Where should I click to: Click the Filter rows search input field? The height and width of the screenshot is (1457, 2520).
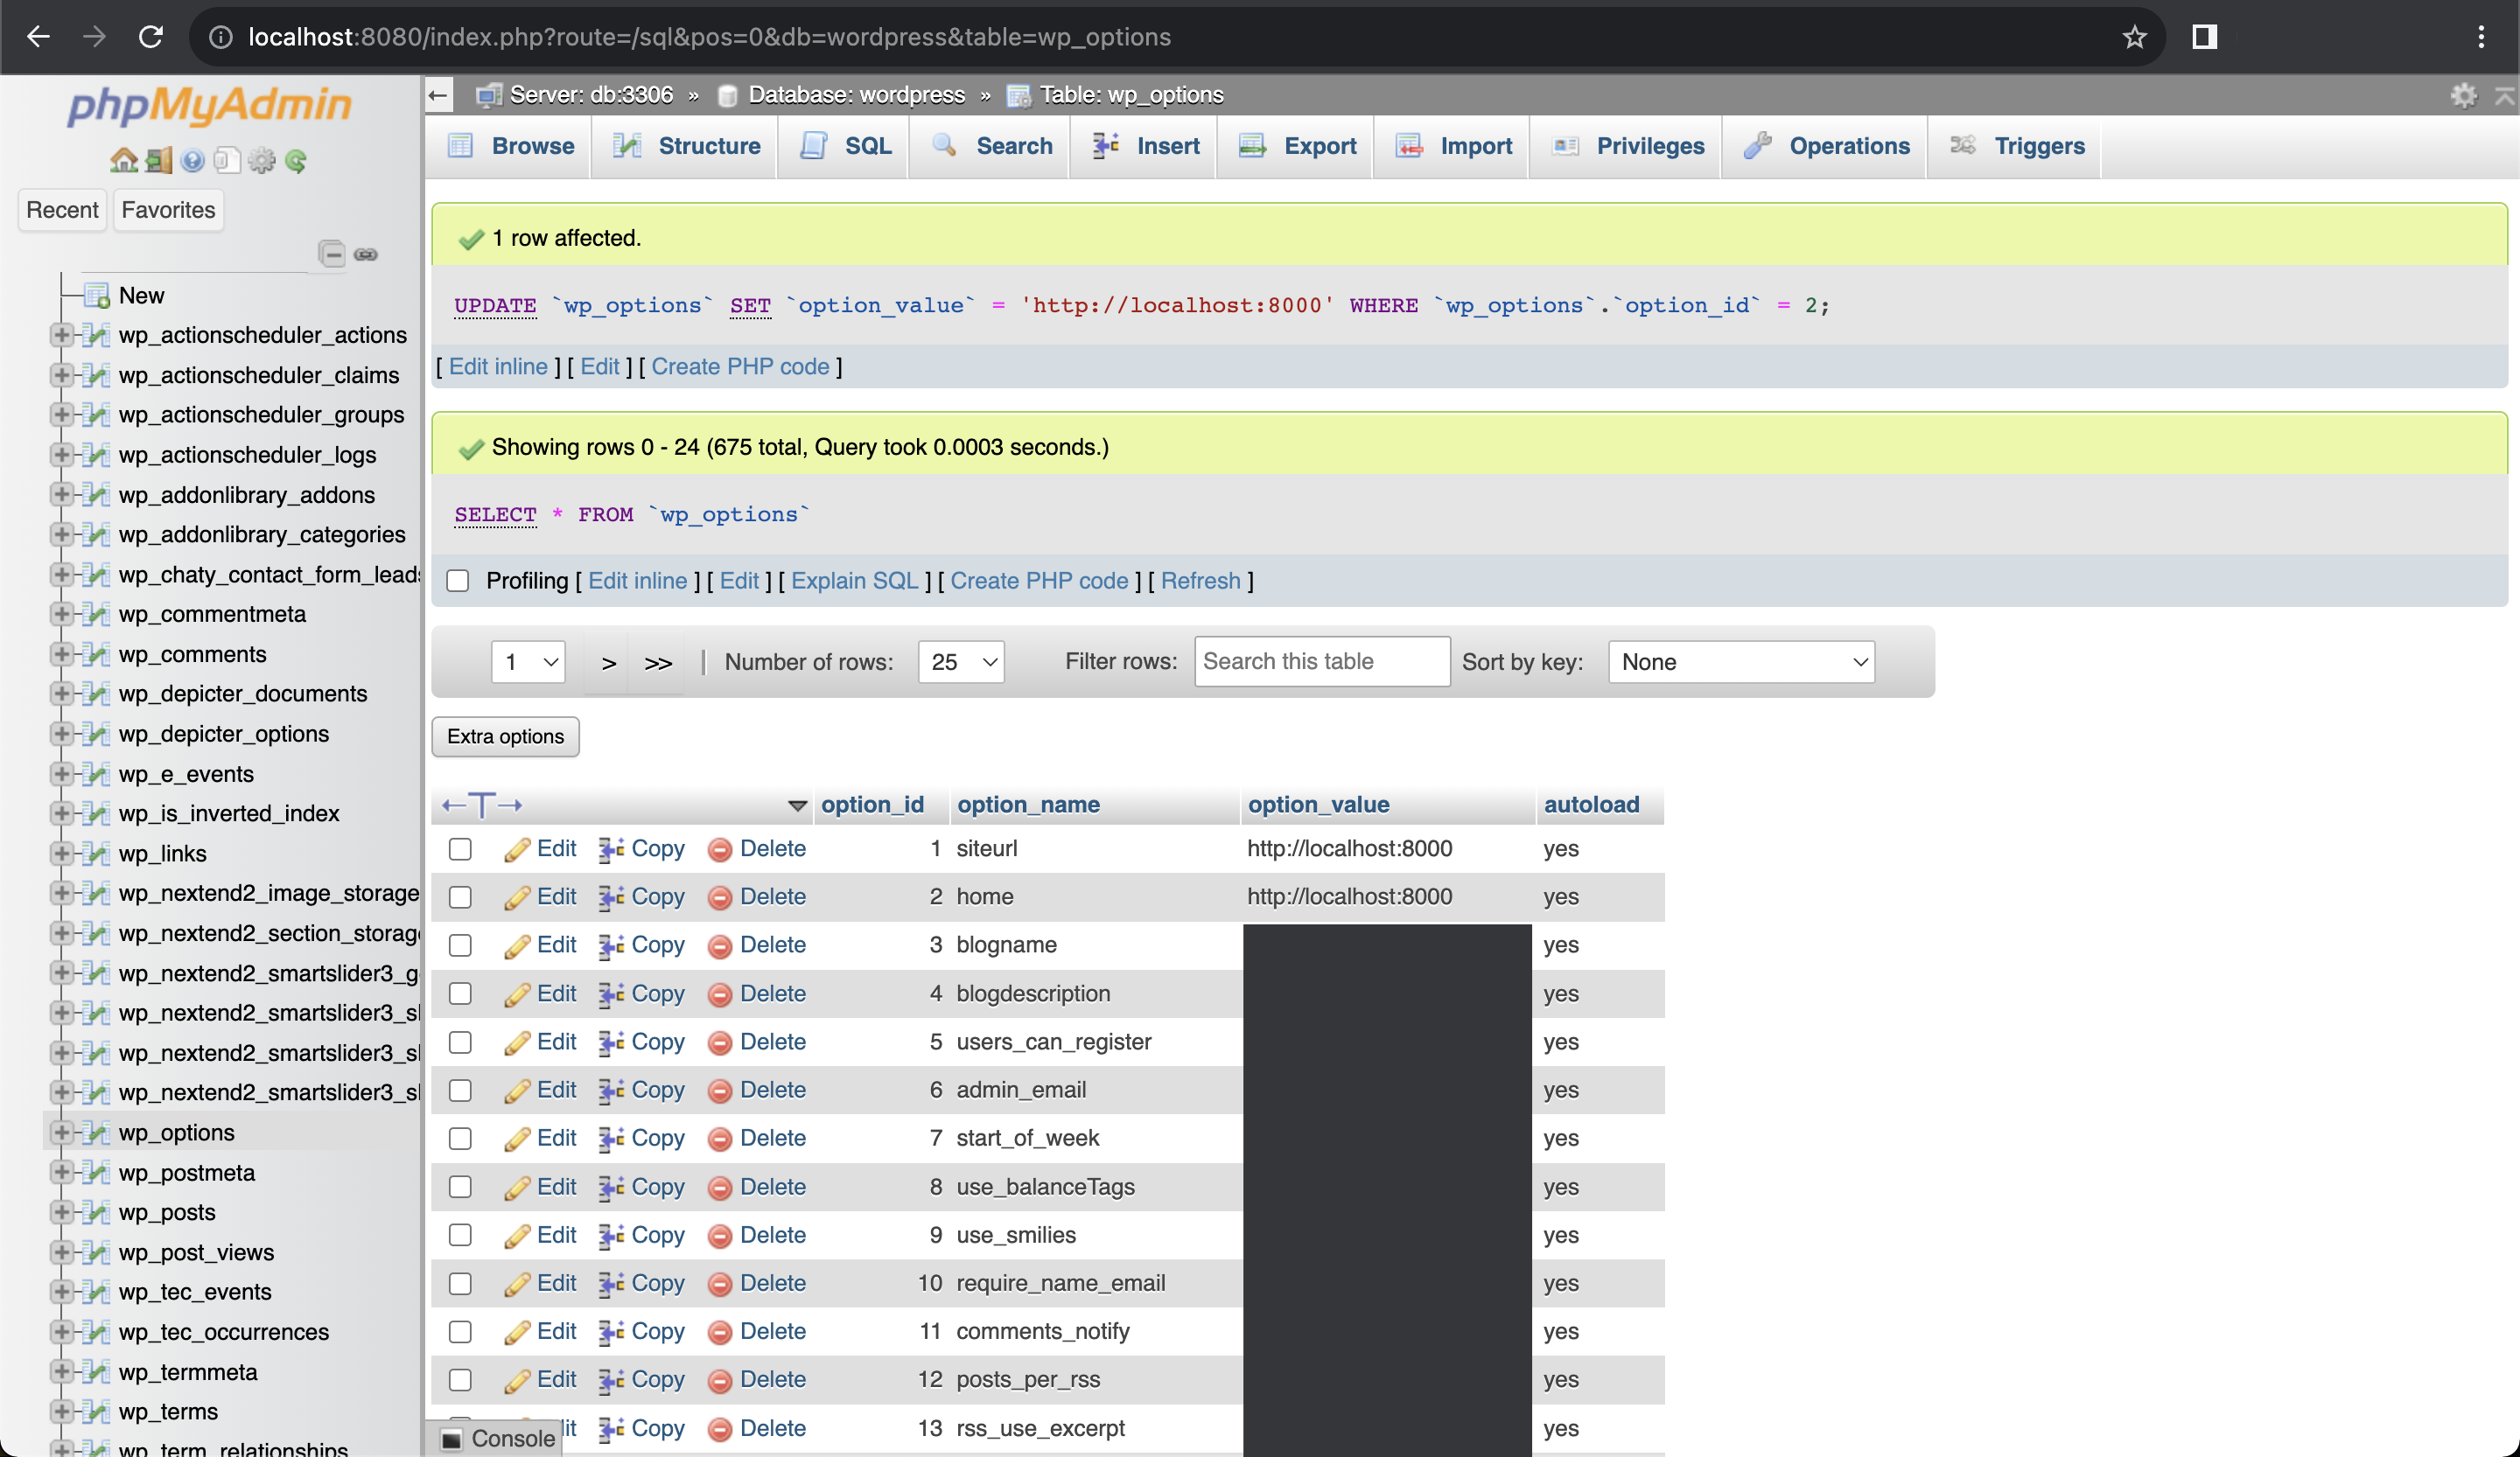(x=1320, y=659)
